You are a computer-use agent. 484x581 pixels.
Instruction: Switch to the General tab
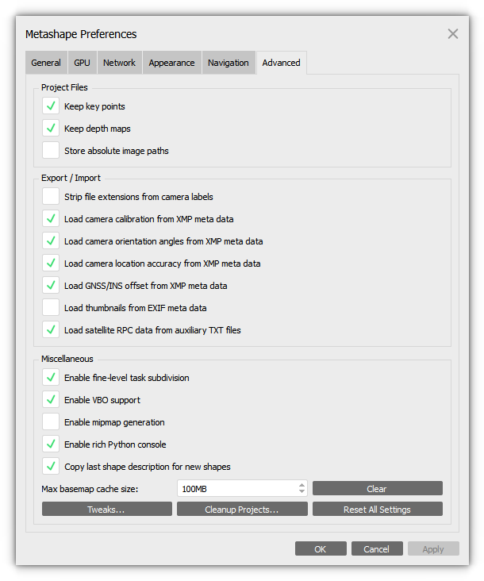pyautogui.click(x=46, y=63)
